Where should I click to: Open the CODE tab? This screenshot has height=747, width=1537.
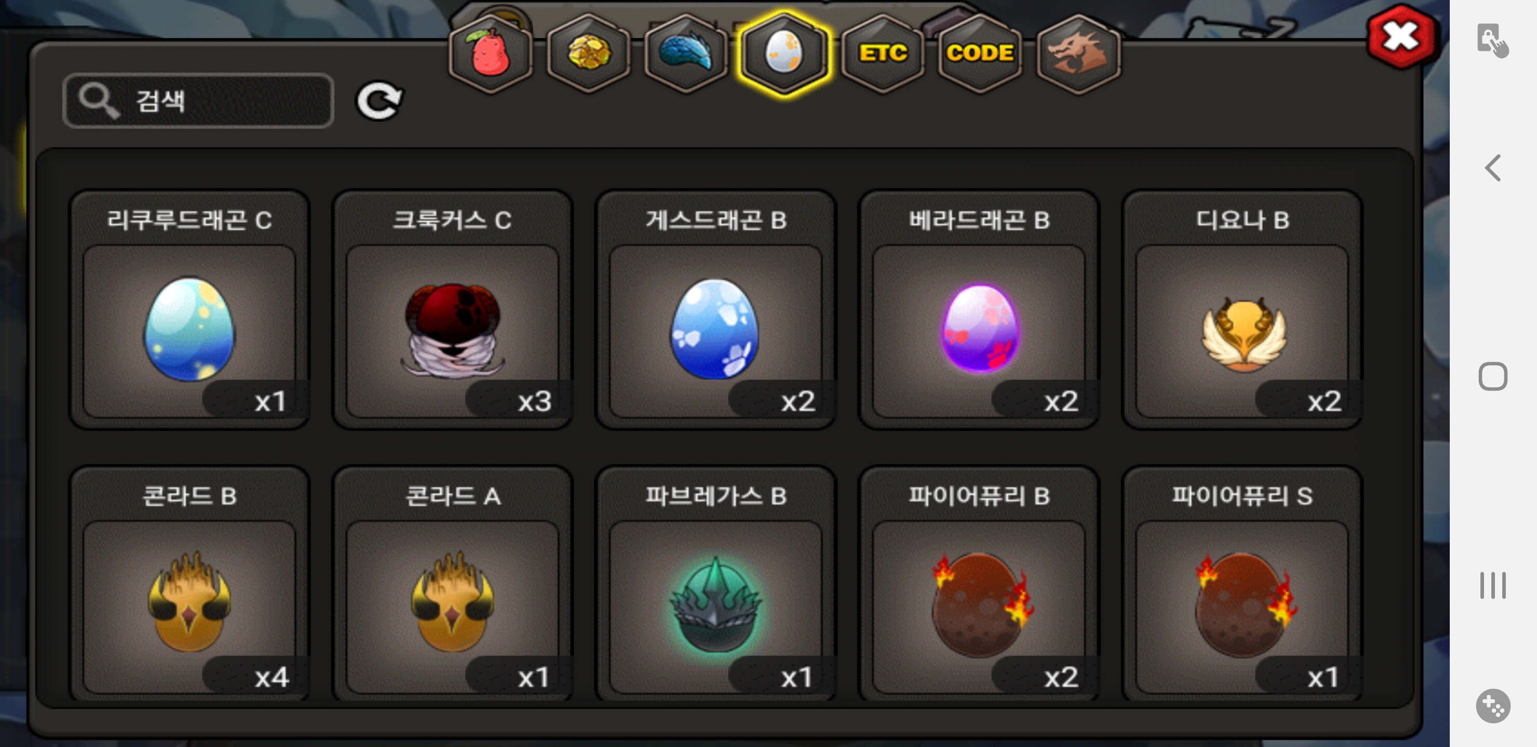(x=980, y=53)
